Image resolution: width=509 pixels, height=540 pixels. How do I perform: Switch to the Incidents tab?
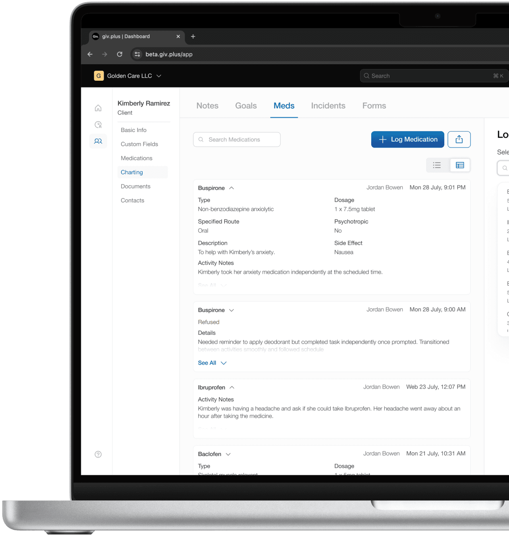click(x=328, y=106)
